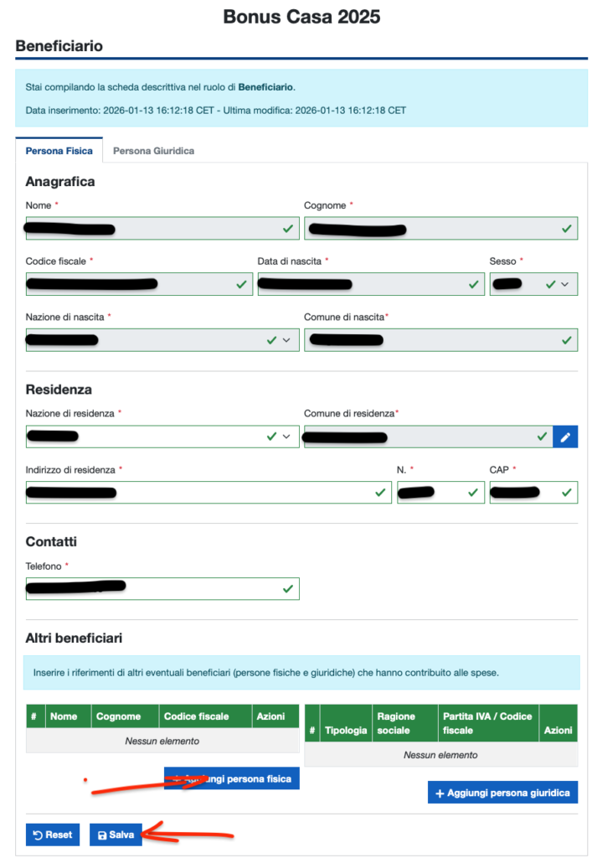592x858 pixels.
Task: Click the green checkmark in the Telefono field
Action: [x=288, y=589]
